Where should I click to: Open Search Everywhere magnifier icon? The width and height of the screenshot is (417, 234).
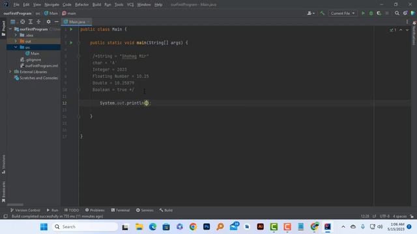[397, 13]
